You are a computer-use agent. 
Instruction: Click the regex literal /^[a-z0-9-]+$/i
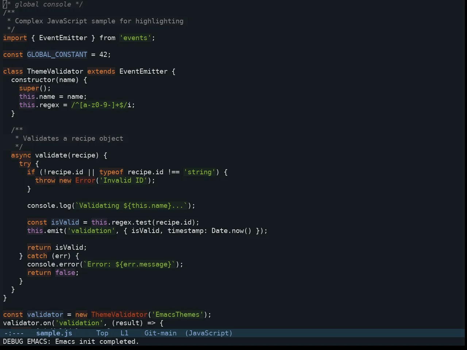point(101,105)
